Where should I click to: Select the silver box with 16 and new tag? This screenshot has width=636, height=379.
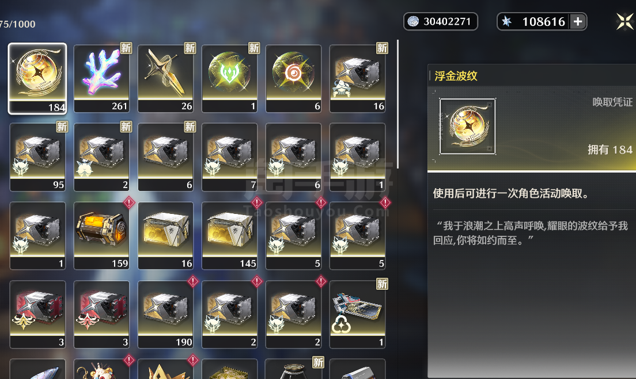point(357,79)
